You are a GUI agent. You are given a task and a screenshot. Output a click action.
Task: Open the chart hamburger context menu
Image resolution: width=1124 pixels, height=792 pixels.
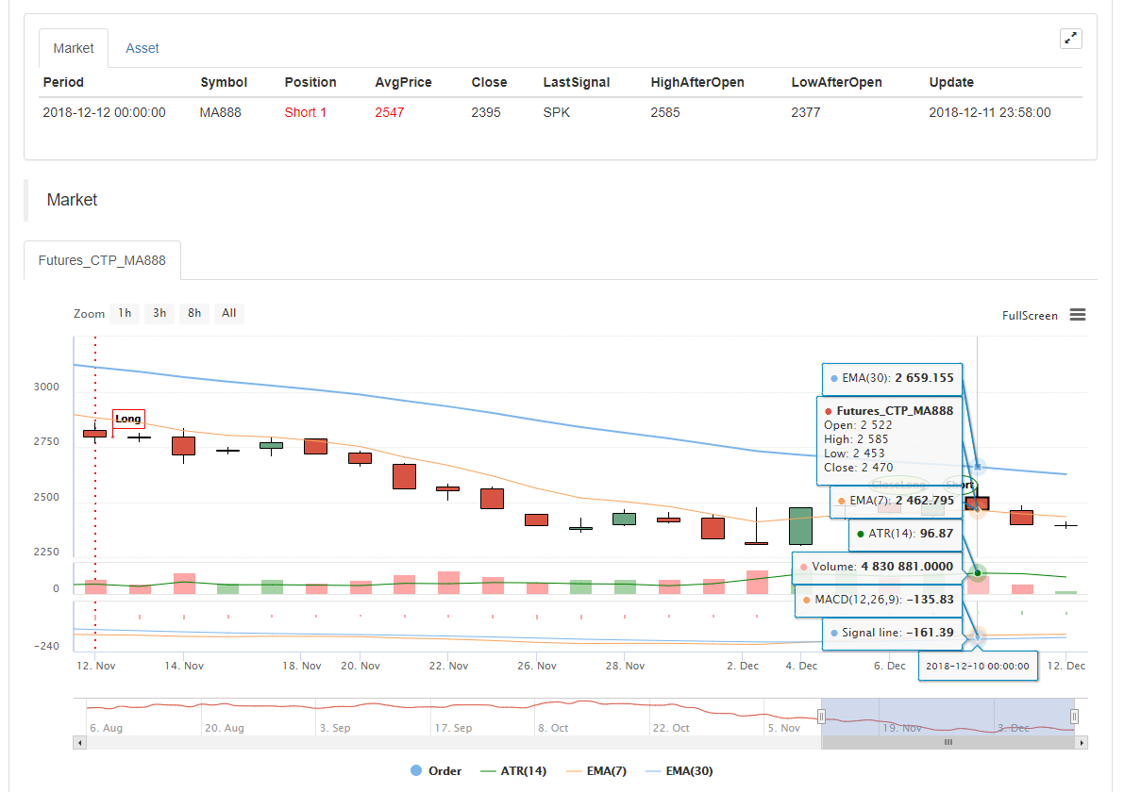point(1077,315)
